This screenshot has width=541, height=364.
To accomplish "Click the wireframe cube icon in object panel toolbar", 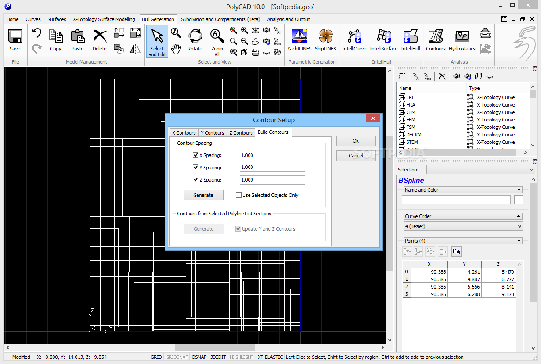I will (x=479, y=76).
